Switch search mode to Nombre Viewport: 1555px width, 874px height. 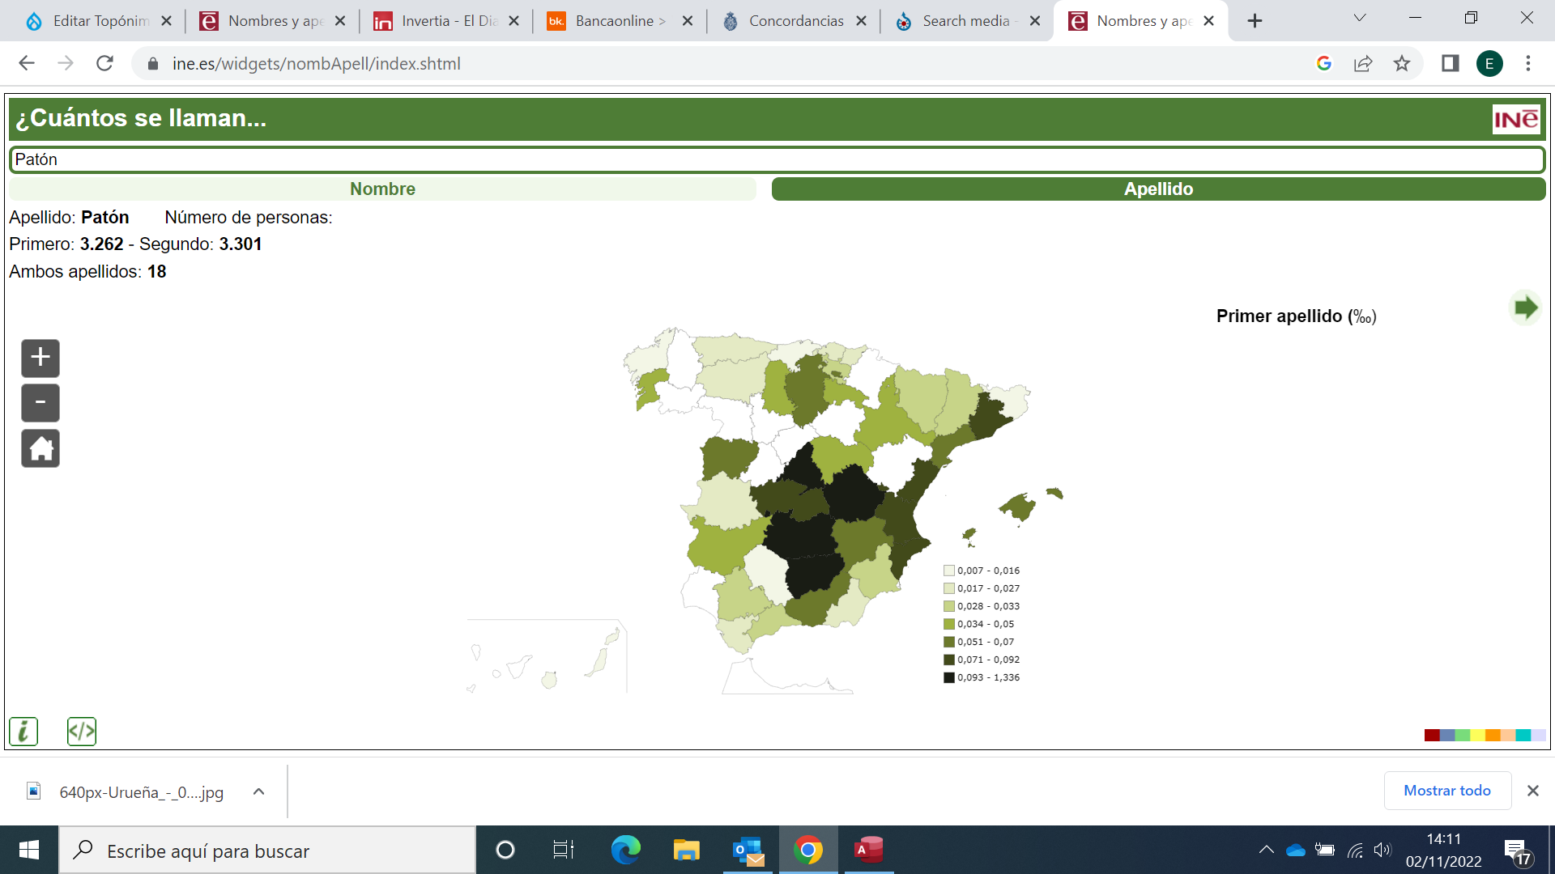click(382, 189)
